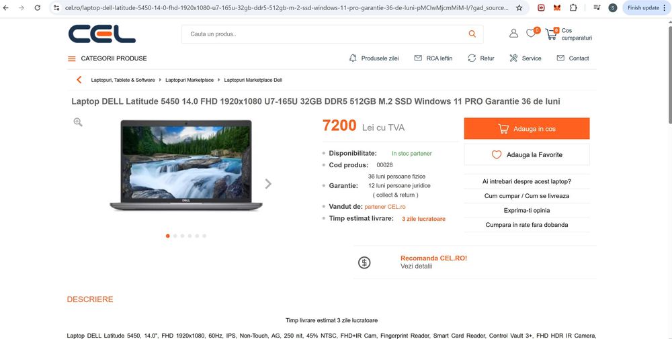This screenshot has width=672, height=339.
Task: Click the Adauga la Favorite button
Action: [527, 154]
